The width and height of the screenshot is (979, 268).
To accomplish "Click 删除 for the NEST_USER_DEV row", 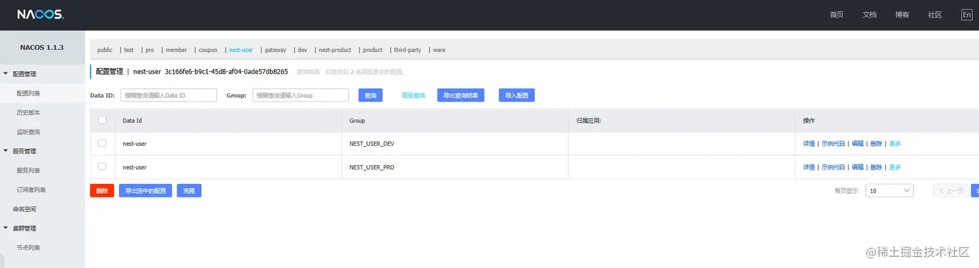I will point(876,144).
